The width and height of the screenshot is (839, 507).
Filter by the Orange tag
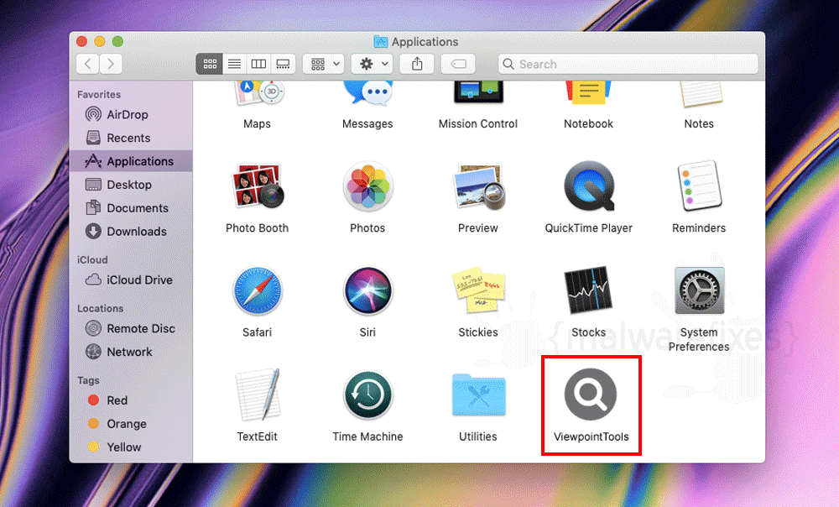[x=131, y=424]
